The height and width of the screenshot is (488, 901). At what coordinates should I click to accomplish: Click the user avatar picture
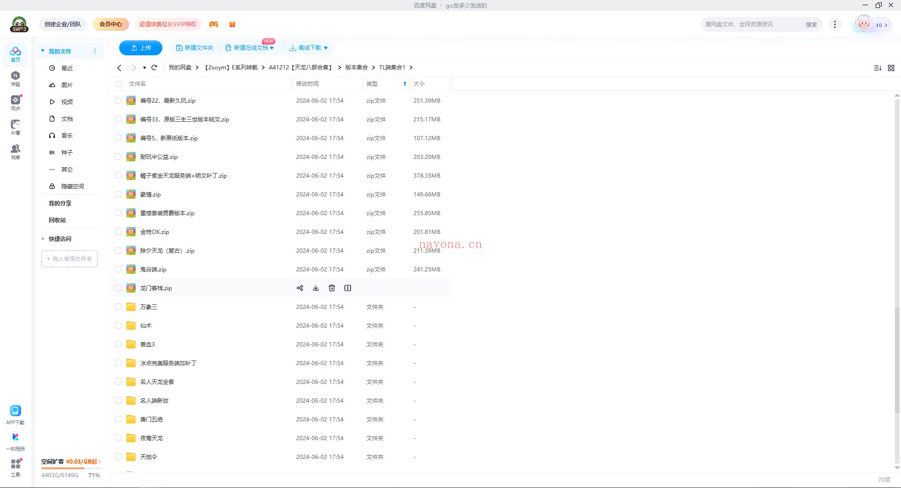pyautogui.click(x=863, y=24)
